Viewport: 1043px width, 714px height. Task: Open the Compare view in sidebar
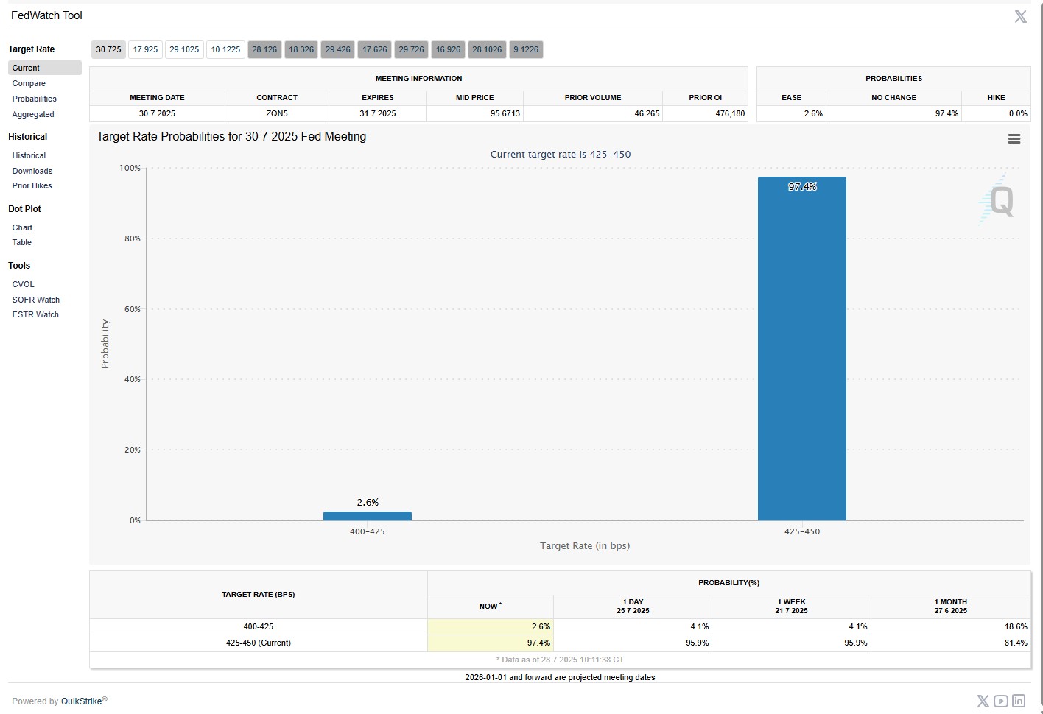[x=29, y=83]
